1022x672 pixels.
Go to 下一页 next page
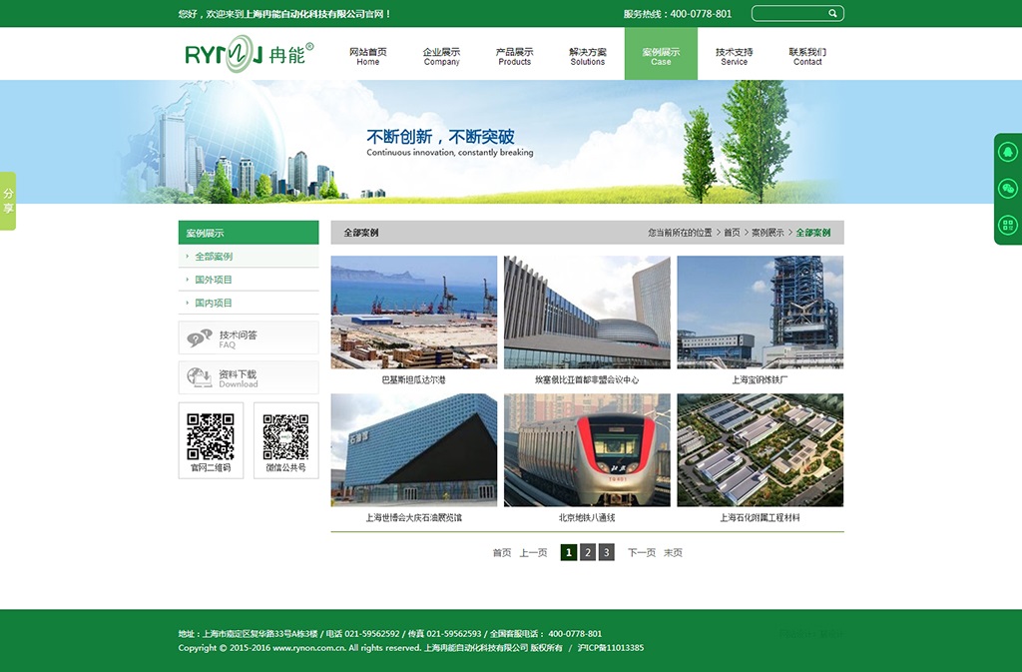pos(642,553)
